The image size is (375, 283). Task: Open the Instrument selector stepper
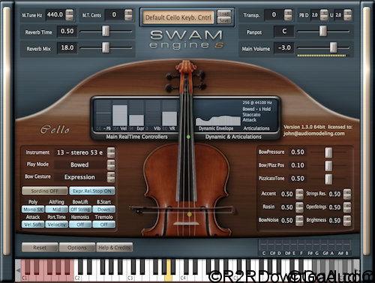pyautogui.click(x=111, y=152)
